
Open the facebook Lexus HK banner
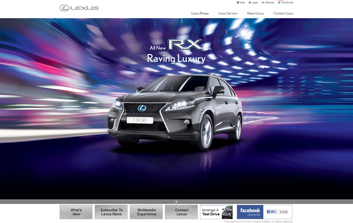[x=250, y=212]
